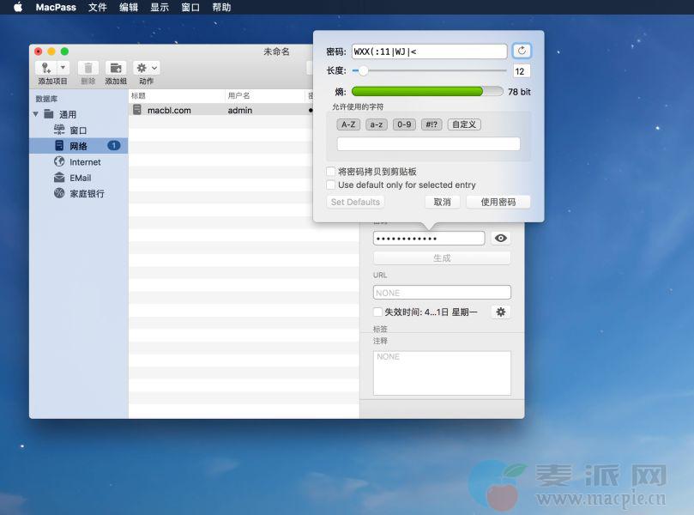
Task: Open the 窗口 menu in menu bar
Action: click(190, 7)
